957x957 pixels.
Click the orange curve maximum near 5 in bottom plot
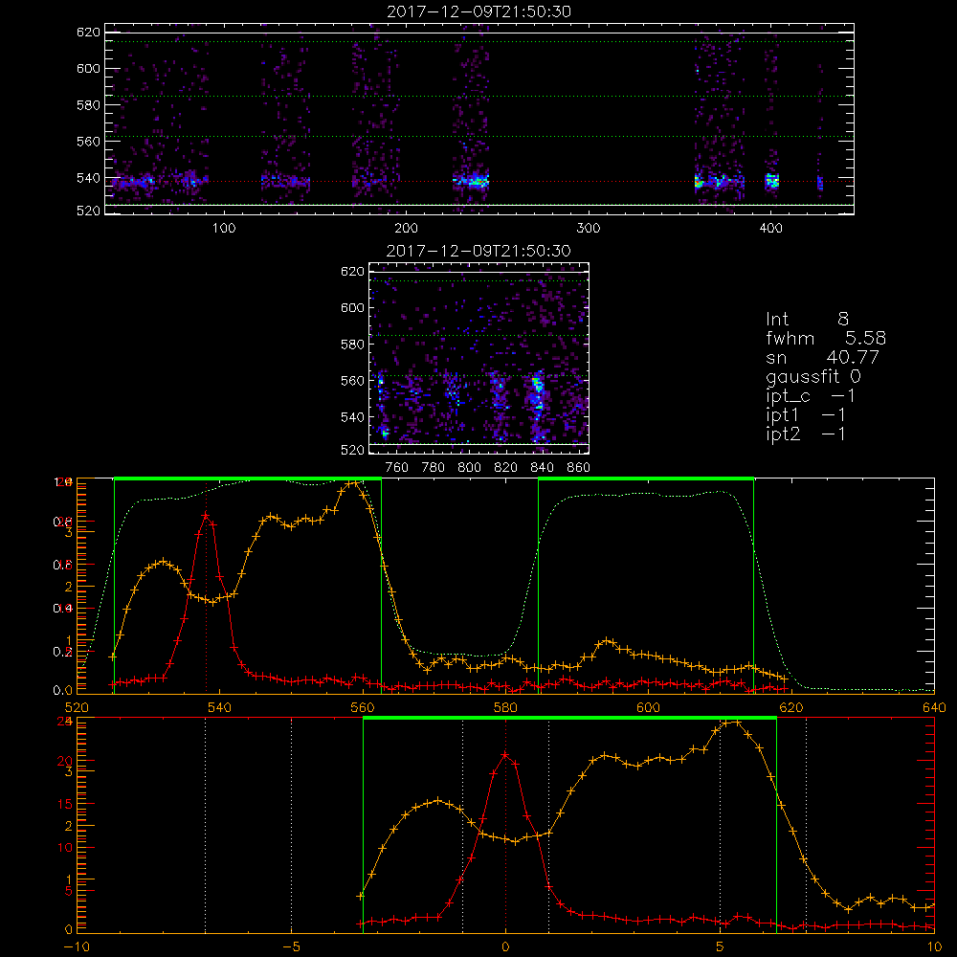point(731,723)
